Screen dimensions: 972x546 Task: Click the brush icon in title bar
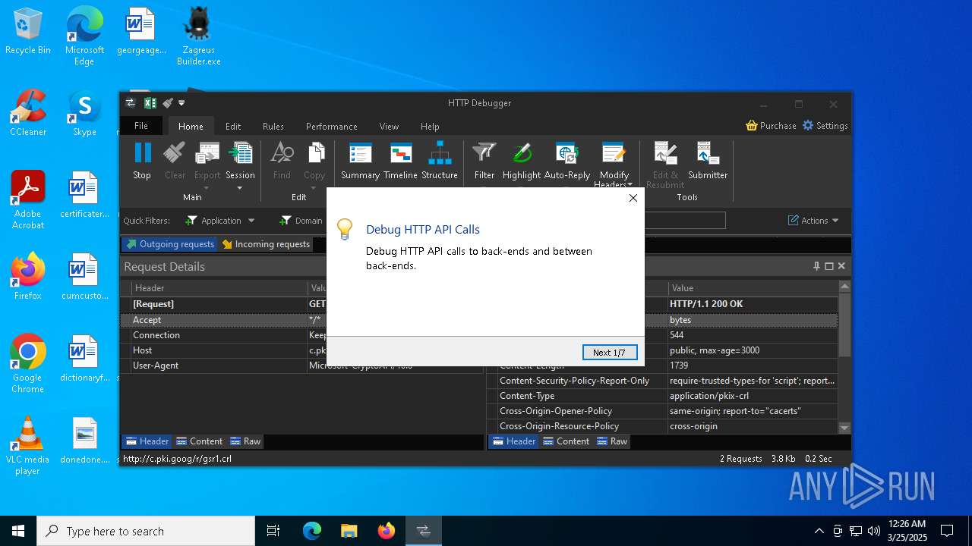point(168,103)
